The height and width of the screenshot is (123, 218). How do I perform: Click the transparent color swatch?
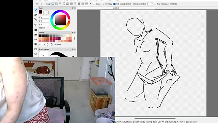pos(47,13)
